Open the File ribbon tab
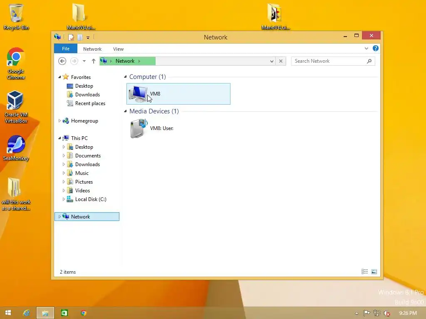Viewport: 426px width, 319px height. pyautogui.click(x=65, y=49)
